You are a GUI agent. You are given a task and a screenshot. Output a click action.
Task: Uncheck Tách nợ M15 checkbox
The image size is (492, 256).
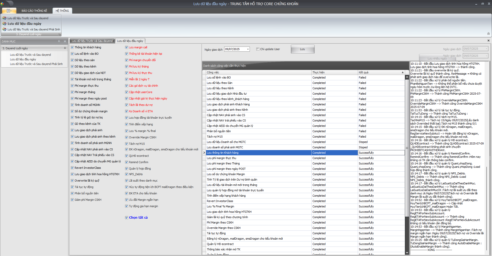[x=127, y=144]
